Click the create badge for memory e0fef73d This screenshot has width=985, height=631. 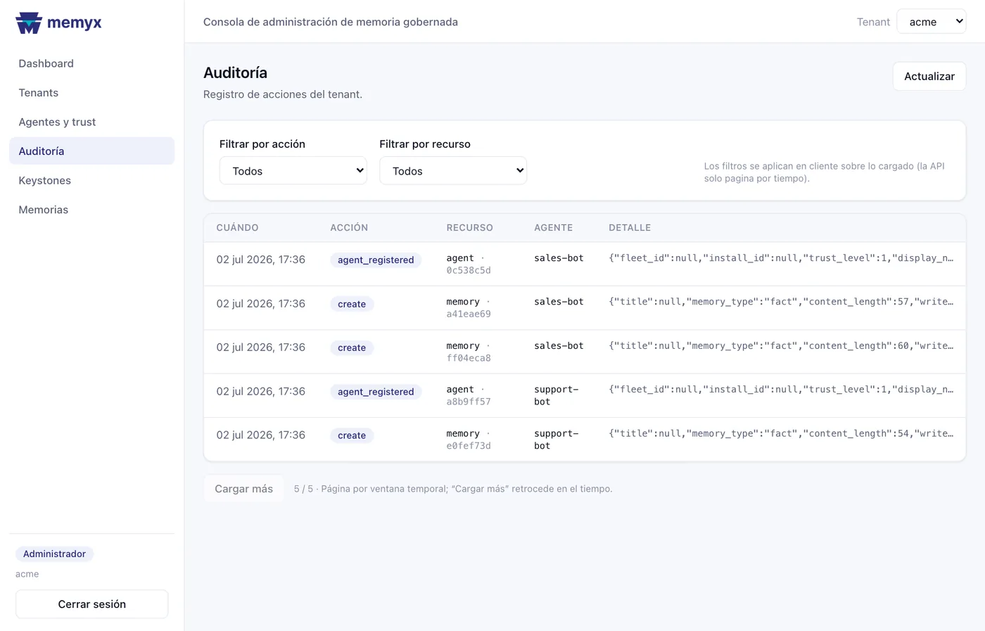(352, 435)
